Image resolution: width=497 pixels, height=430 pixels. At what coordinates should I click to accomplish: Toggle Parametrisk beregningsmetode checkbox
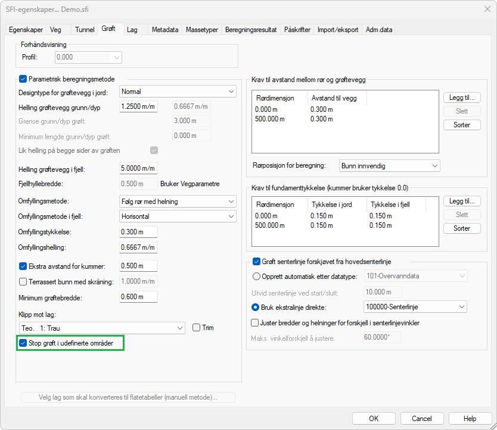tap(23, 79)
